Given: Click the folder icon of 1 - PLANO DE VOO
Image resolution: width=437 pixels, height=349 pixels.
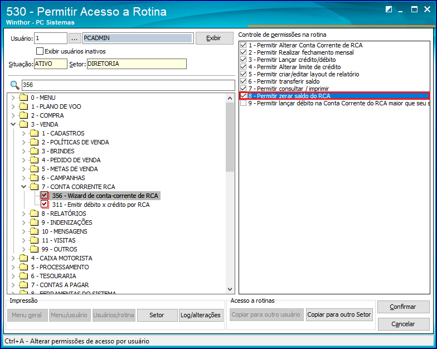Looking at the screenshot, I should pyautogui.click(x=23, y=106).
